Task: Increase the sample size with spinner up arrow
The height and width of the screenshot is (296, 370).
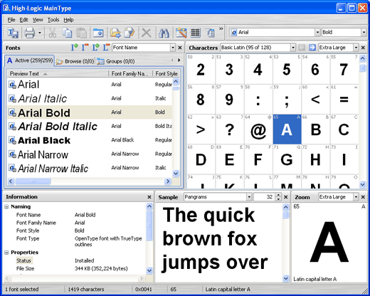Action: coord(278,195)
